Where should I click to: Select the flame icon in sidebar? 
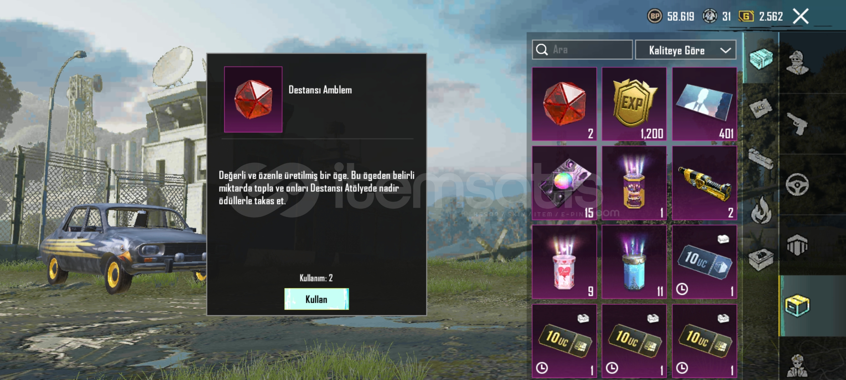coord(761,210)
